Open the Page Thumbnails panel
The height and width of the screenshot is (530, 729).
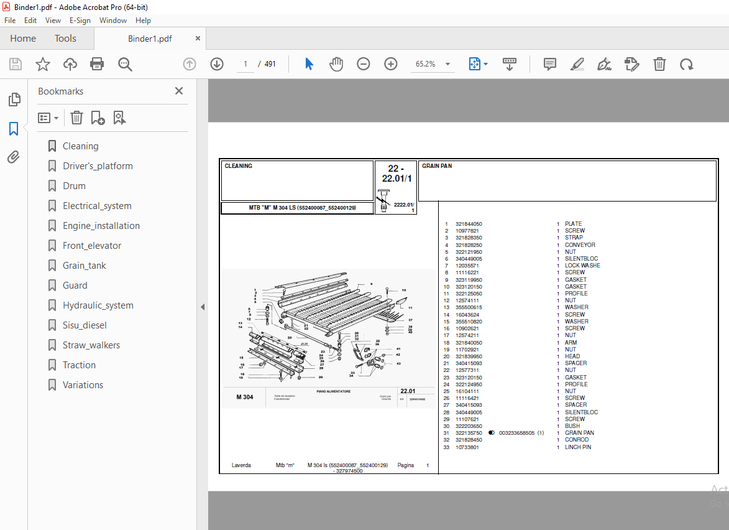[14, 99]
